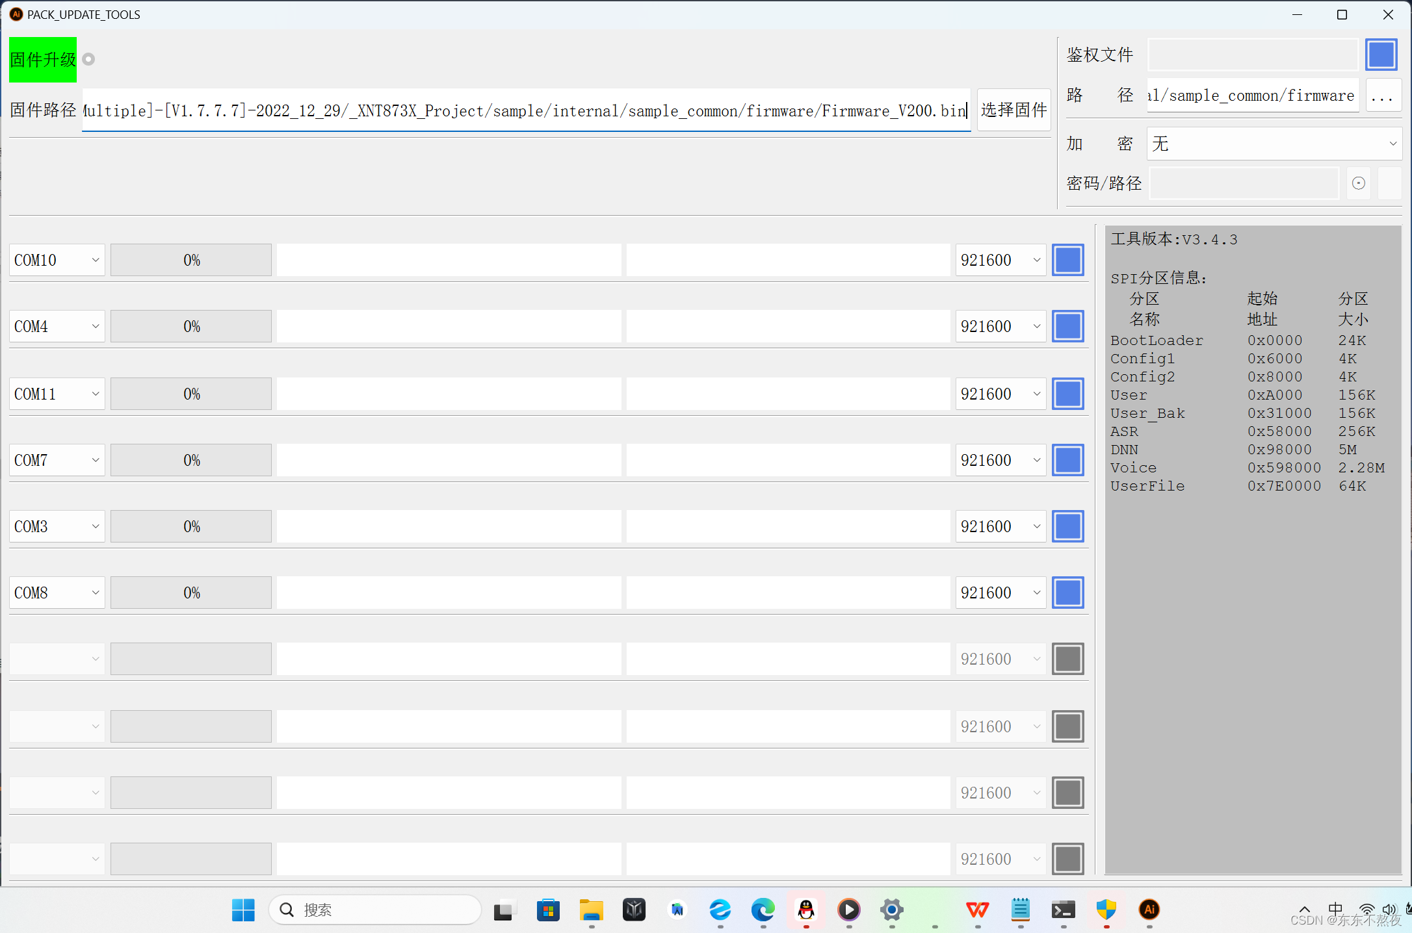Open QQ penguin app from taskbar
The image size is (1412, 933).
[x=805, y=910]
